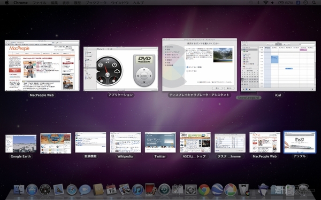This screenshot has width=321, height=200.
Task: Open Dashboard from the Dock
Action: point(45,190)
